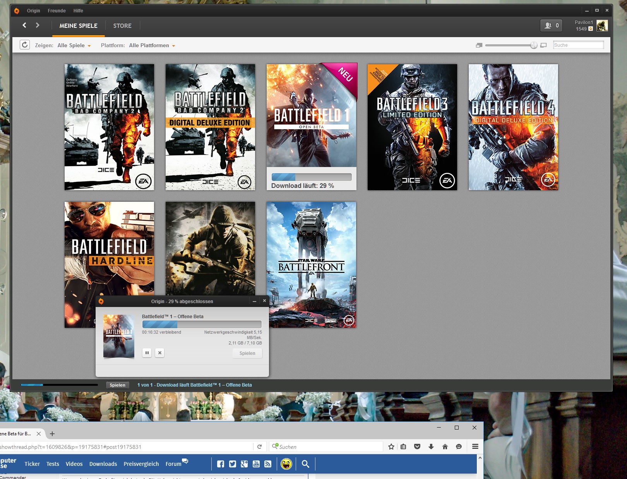627x479 pixels.
Task: Go to the browser home page
Action: click(x=445, y=447)
